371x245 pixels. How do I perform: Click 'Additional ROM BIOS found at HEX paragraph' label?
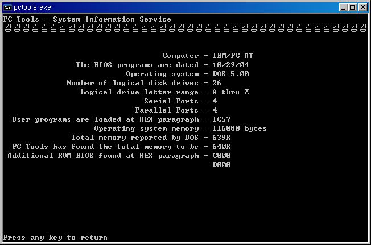pyautogui.click(x=103, y=156)
